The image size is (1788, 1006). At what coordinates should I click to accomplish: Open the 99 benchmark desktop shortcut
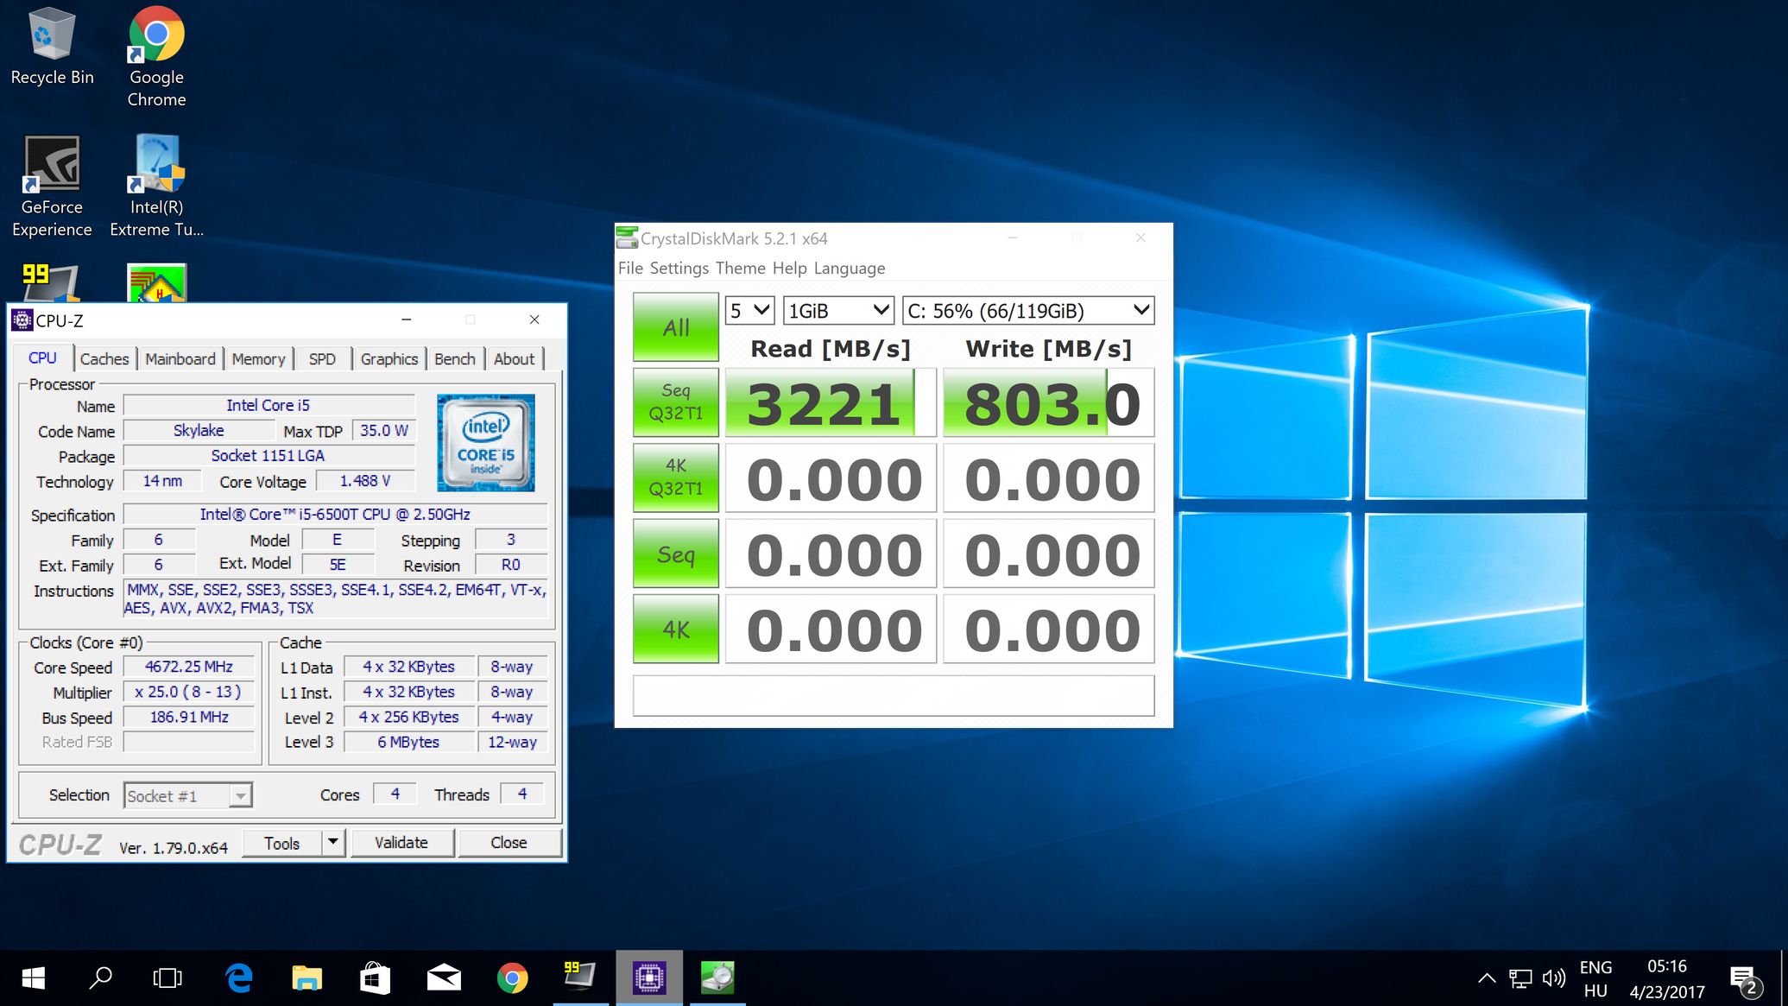pos(50,282)
